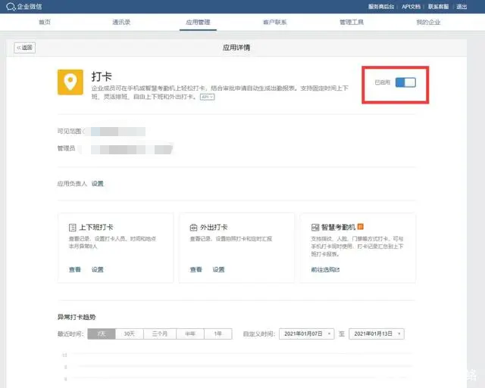
Task: Choose the 三个月 time range
Action: pyautogui.click(x=159, y=334)
